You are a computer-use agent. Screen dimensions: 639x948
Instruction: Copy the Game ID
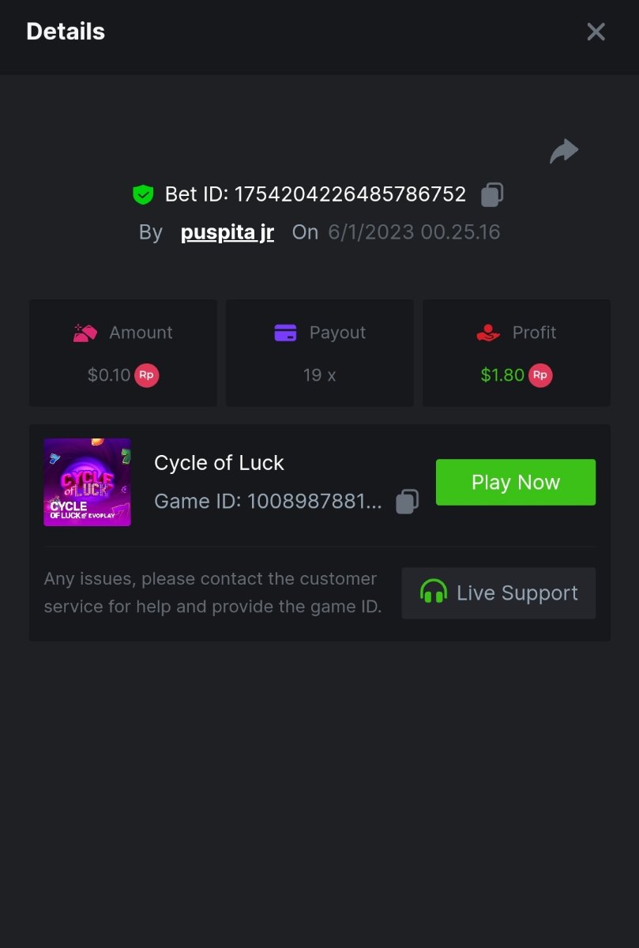click(x=407, y=501)
